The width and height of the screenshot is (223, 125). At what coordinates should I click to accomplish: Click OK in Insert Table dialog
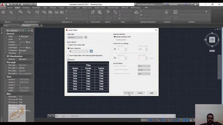(129, 93)
